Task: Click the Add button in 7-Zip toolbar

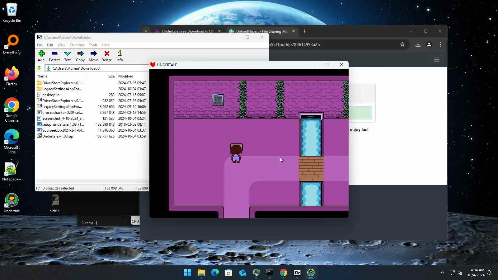Action: coord(41,56)
